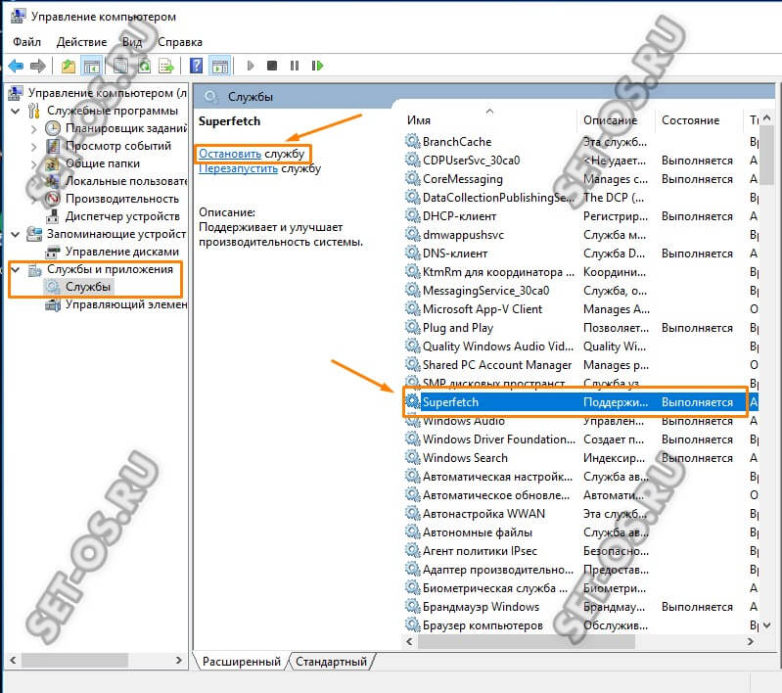Click the Pause Service toolbar icon
Screen dimensions: 782x693
(293, 66)
